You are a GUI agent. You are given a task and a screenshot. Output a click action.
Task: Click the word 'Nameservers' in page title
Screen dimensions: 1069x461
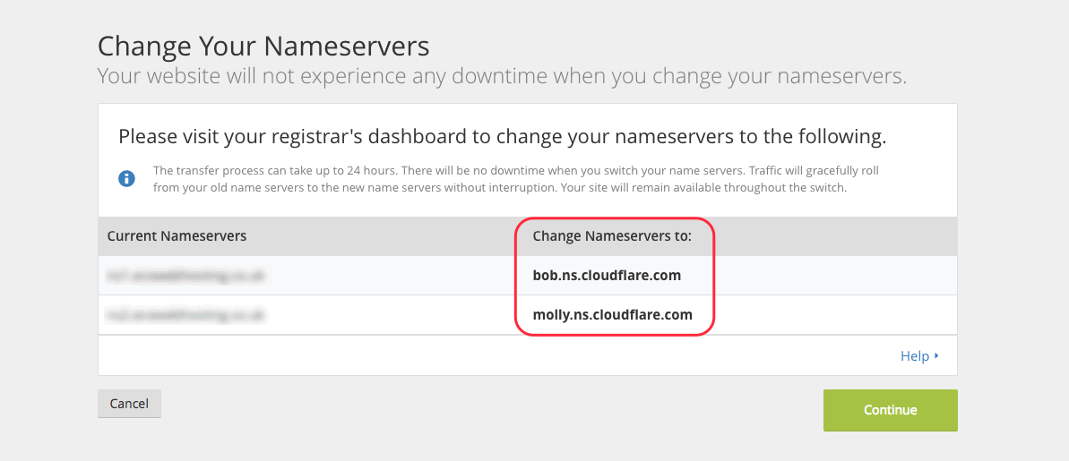pyautogui.click(x=347, y=47)
